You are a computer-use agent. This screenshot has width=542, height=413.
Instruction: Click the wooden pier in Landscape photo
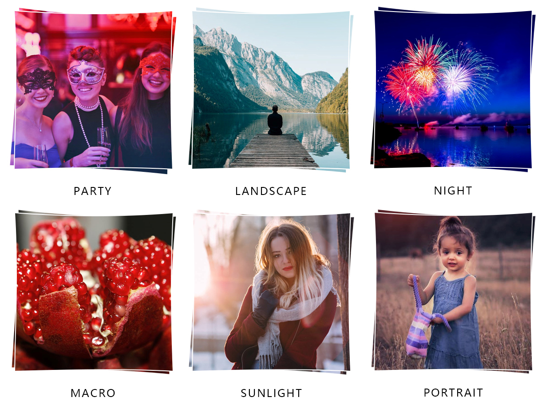tap(273, 151)
